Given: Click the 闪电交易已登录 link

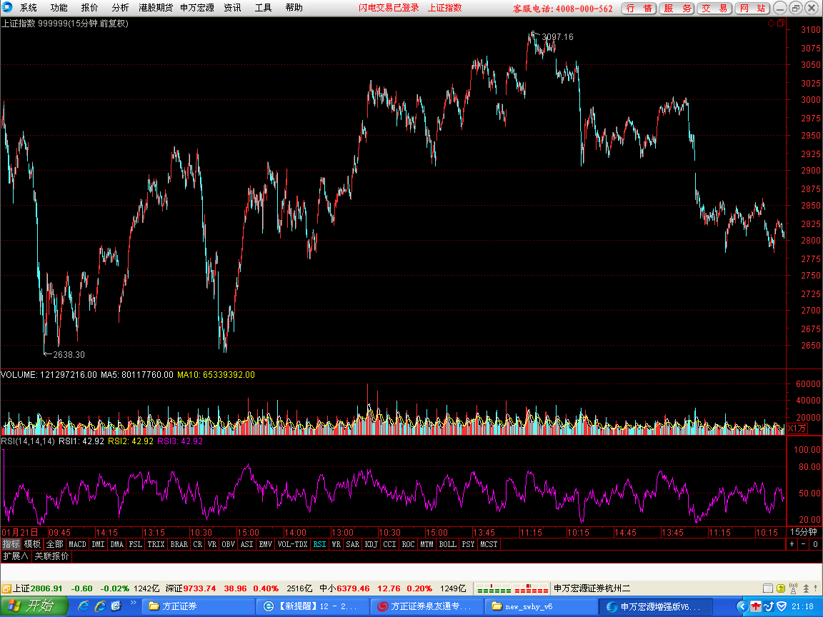Looking at the screenshot, I should pos(389,8).
